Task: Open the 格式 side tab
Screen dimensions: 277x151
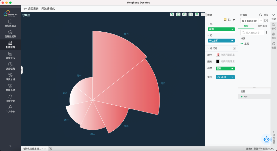Action: tap(274, 26)
